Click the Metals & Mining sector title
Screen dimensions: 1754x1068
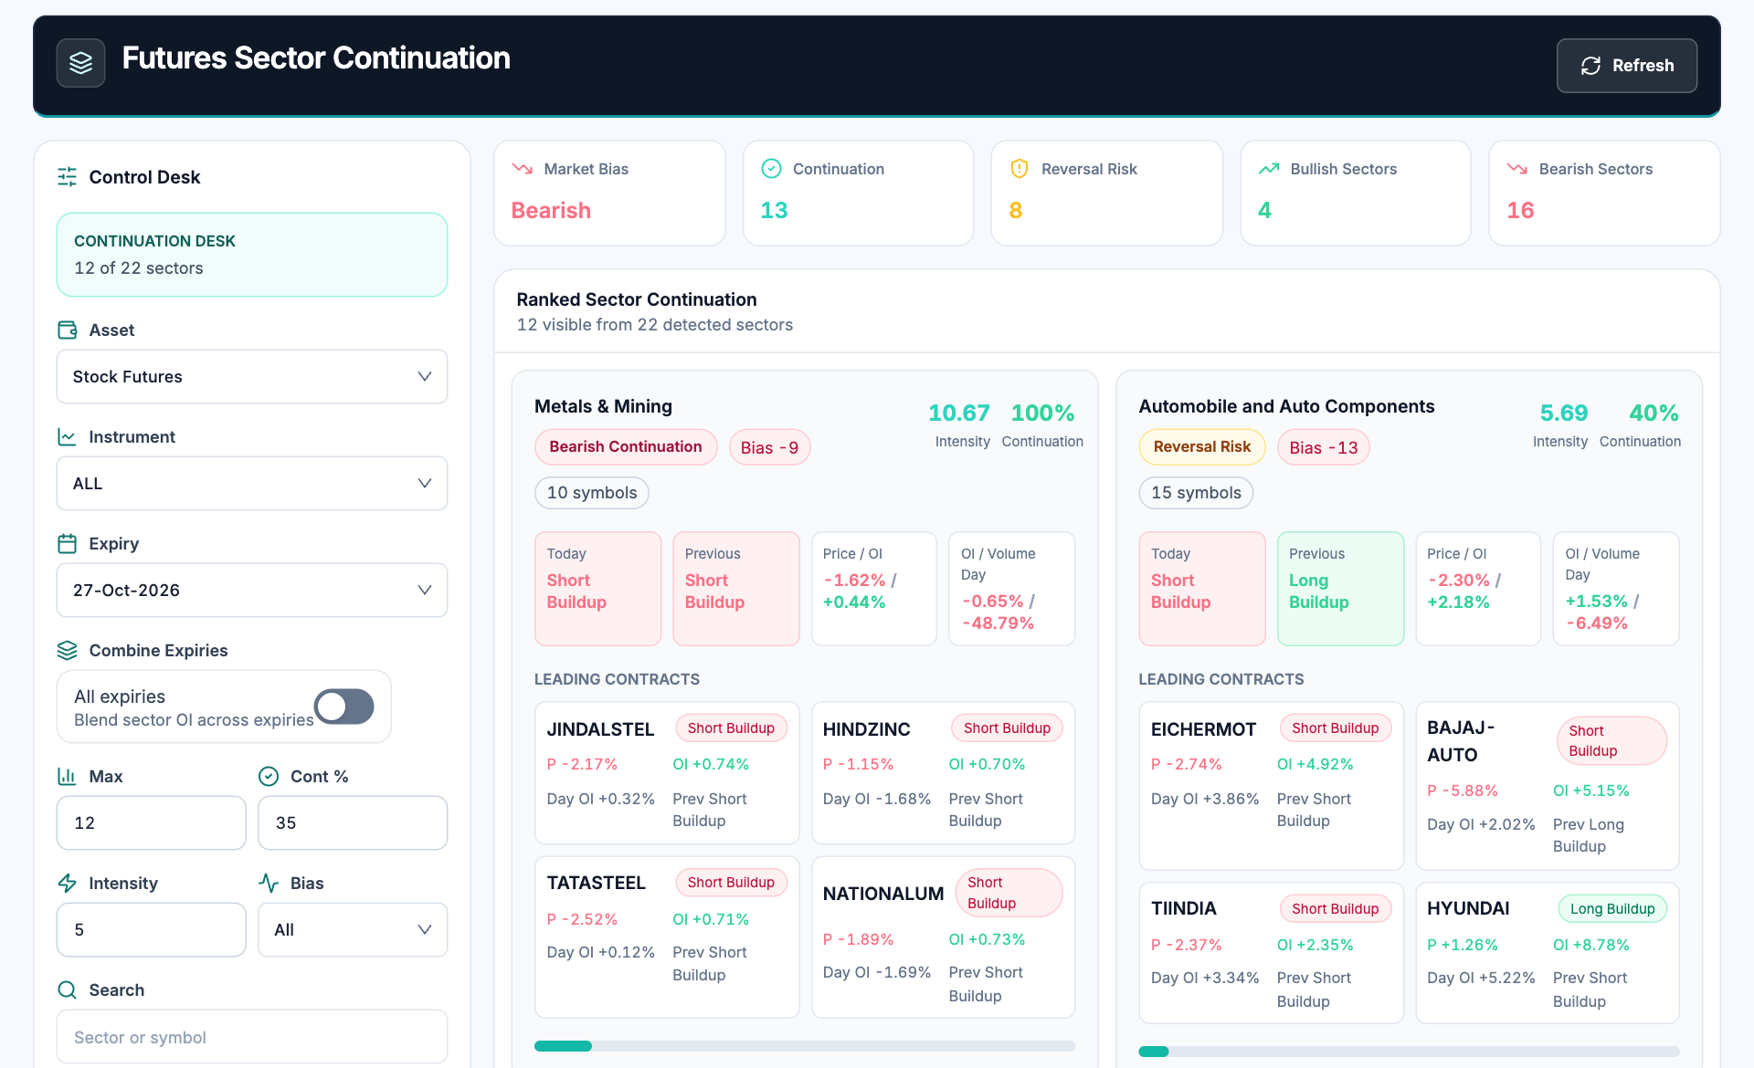pos(603,406)
